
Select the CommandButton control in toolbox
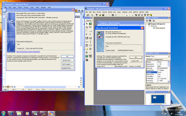pyautogui.click(x=90, y=31)
